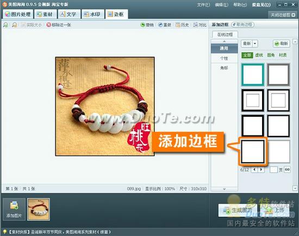The width and height of the screenshot is (299, 236).
Task: Select the 全部 filter option
Action: click(x=247, y=55)
